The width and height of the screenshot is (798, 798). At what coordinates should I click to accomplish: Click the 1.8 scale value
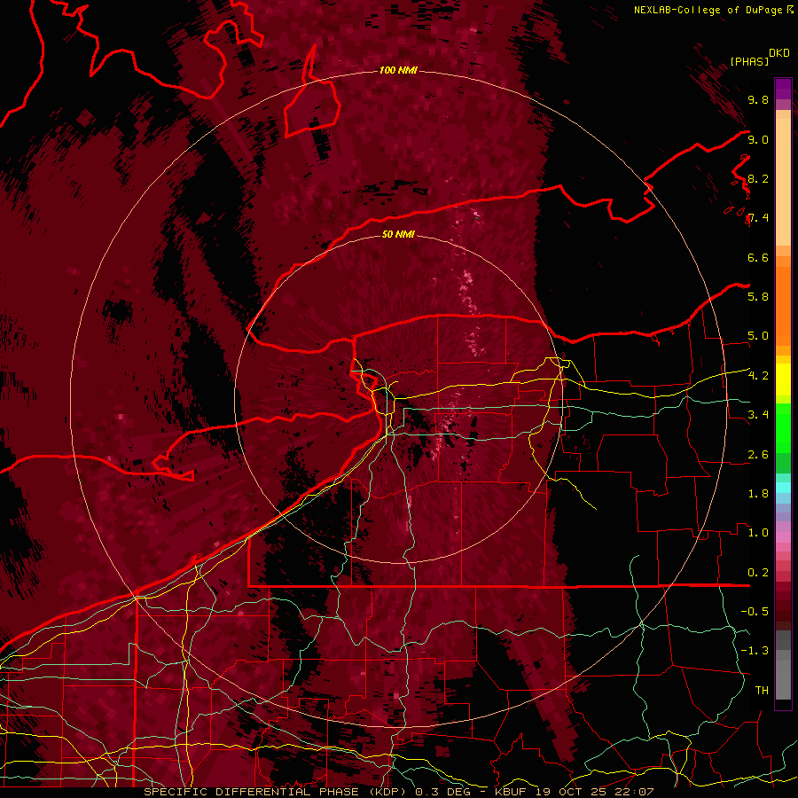click(x=758, y=494)
